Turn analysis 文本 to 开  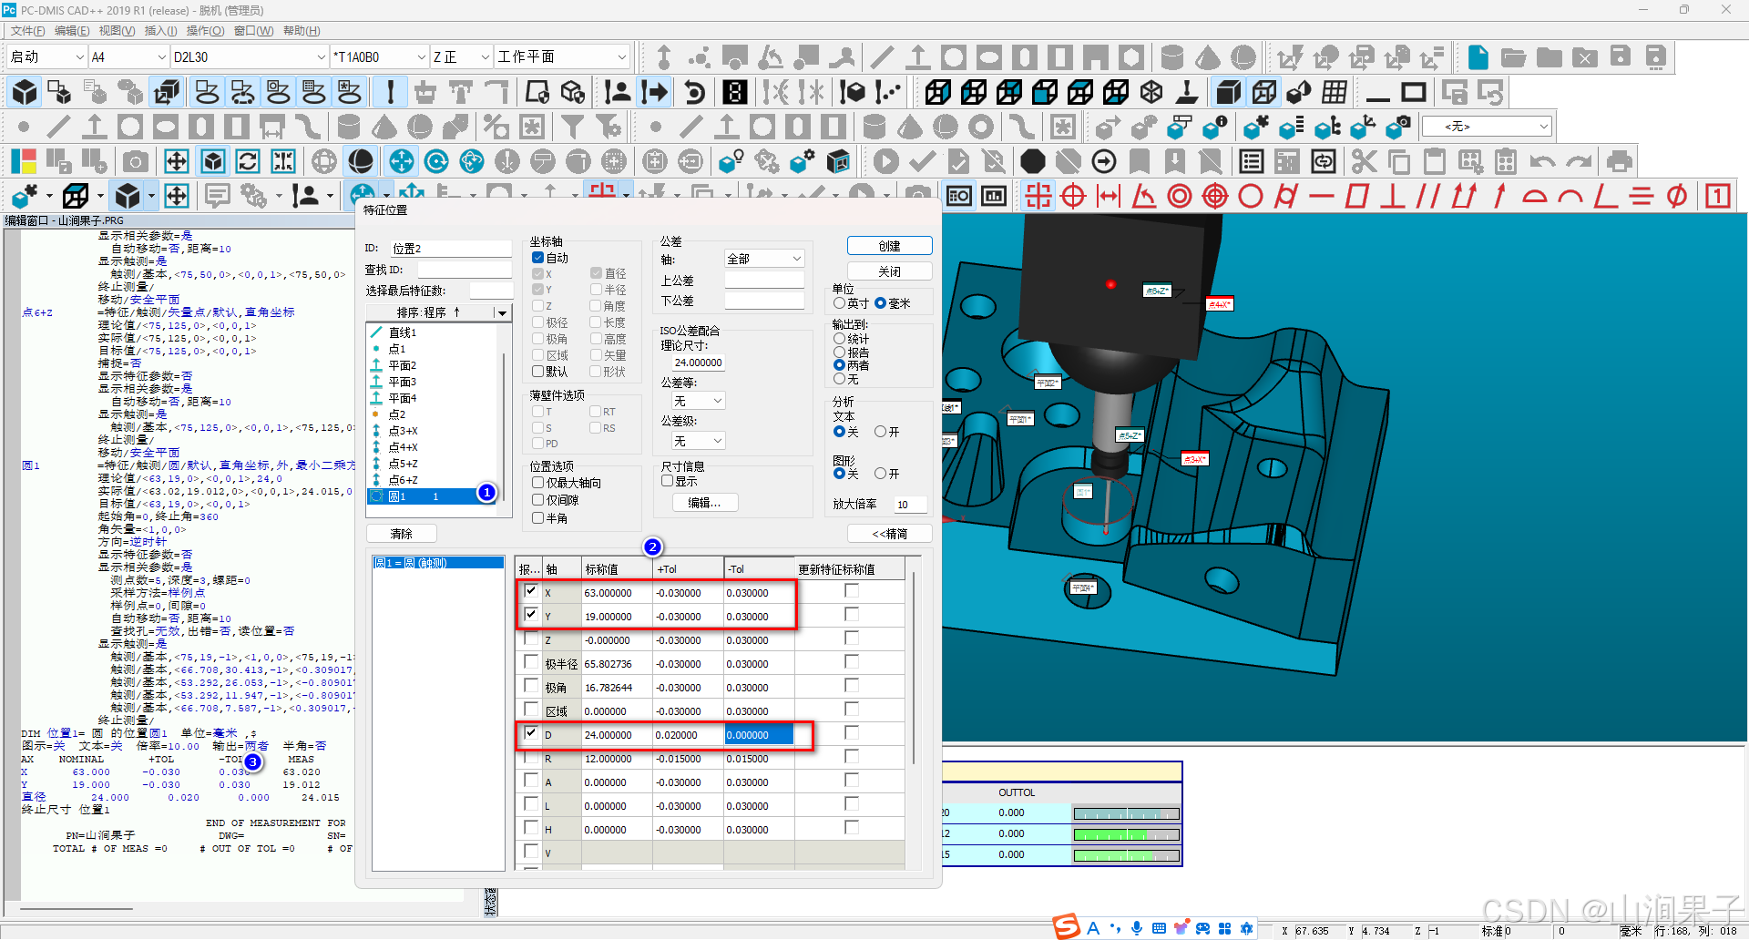(880, 432)
